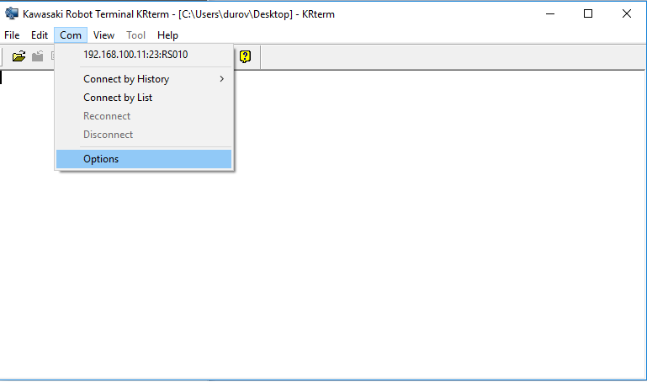647x382 pixels.
Task: Click the KRterm app icon in title bar
Action: click(x=12, y=13)
